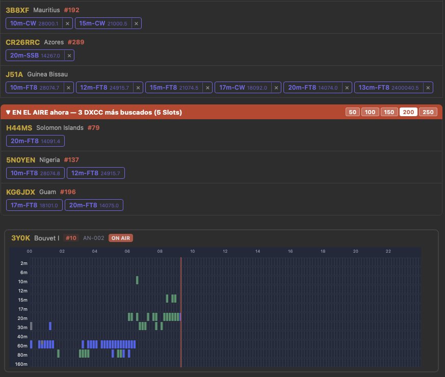
Task: Remove J51A 10m-FT8 28074.7 chip
Action: 68,88
